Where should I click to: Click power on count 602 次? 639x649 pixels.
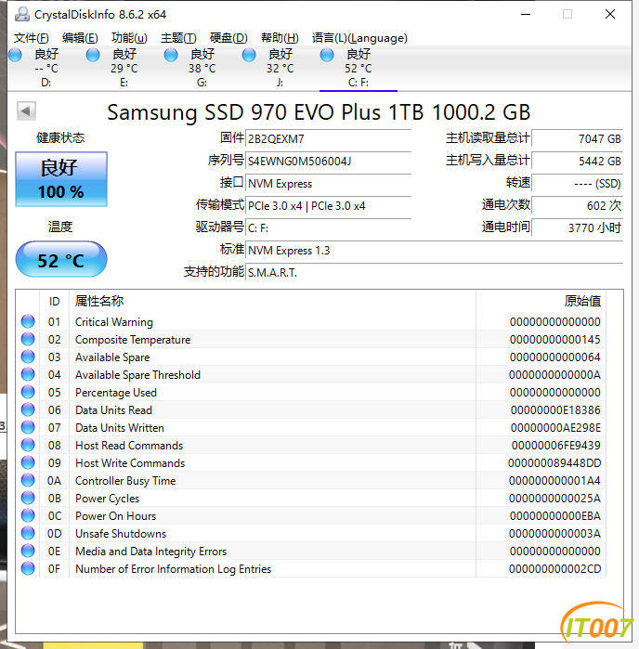(578, 206)
